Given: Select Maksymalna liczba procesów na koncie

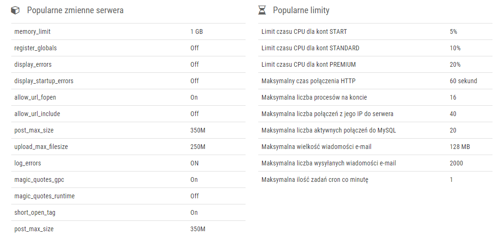Looking at the screenshot, I should tap(314, 97).
